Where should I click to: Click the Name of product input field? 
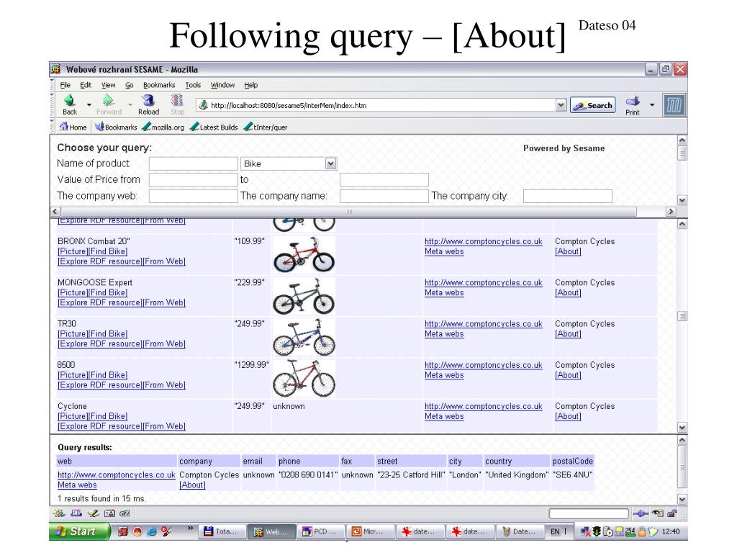(x=193, y=163)
